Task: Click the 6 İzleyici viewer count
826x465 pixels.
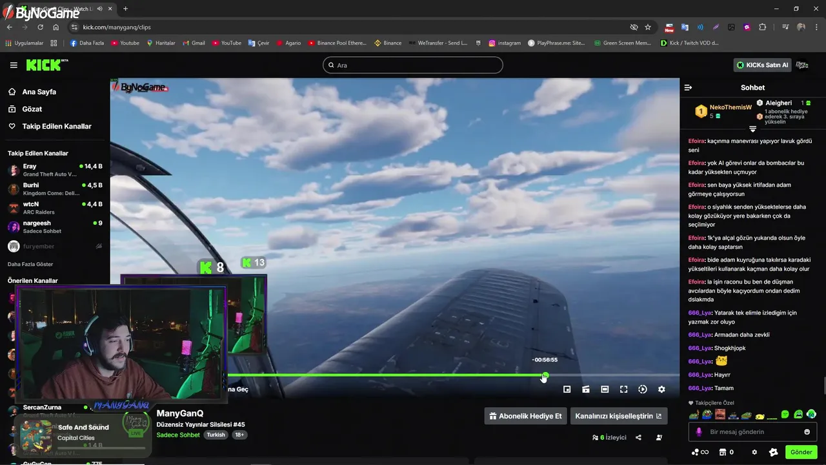Action: click(x=609, y=437)
